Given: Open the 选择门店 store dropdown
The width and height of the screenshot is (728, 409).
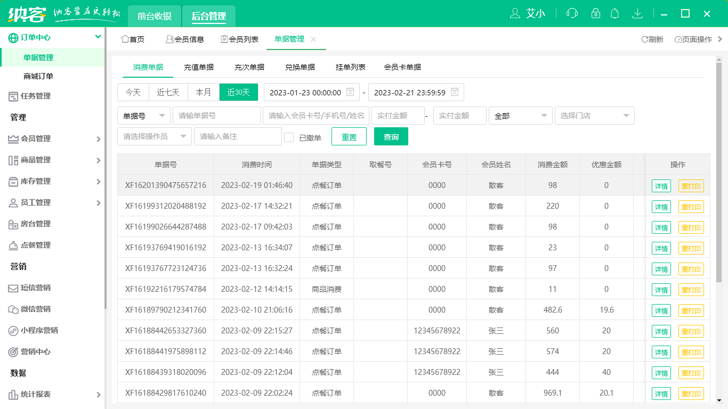Looking at the screenshot, I should (x=594, y=116).
